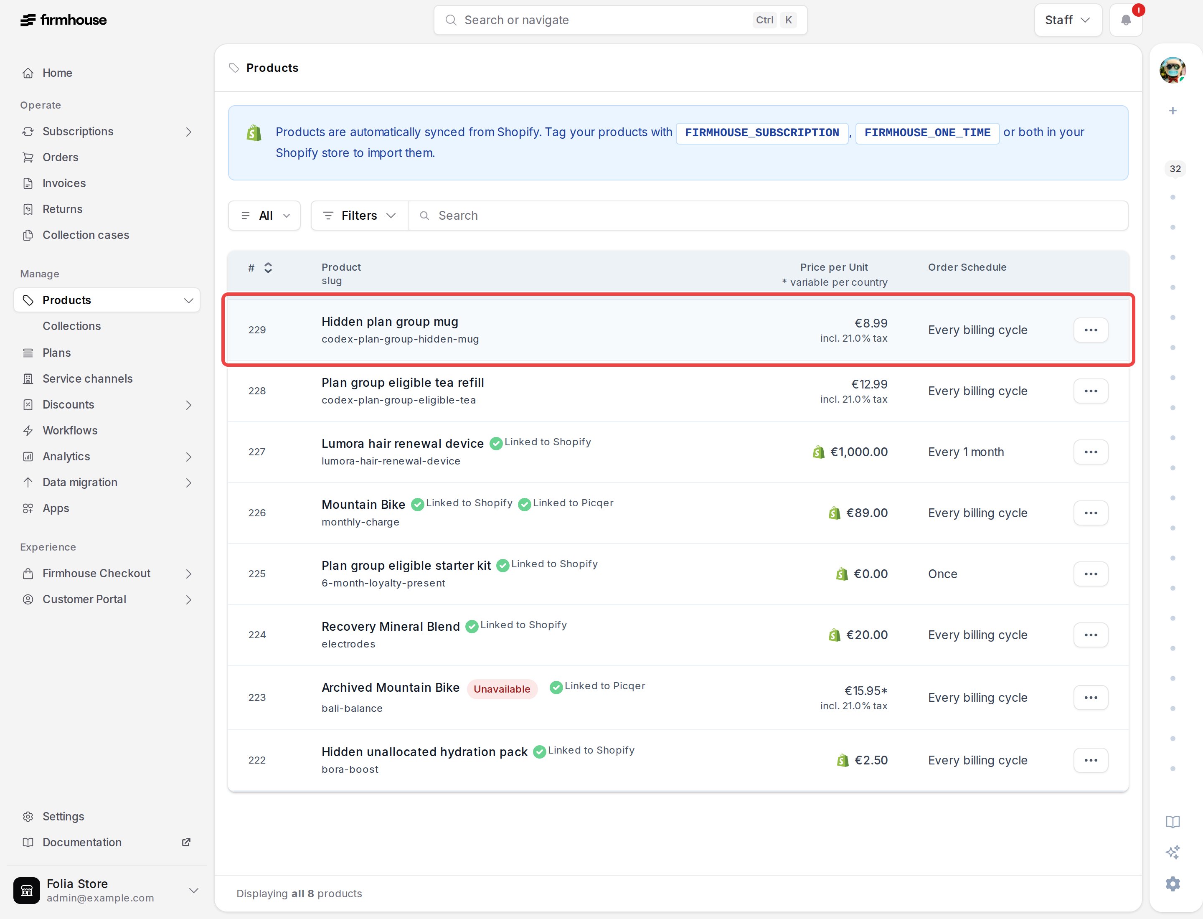Open the All view dropdown
The width and height of the screenshot is (1203, 919).
(264, 216)
